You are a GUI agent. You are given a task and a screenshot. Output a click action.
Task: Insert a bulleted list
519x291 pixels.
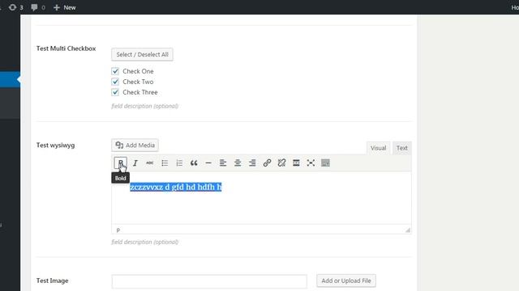165,162
